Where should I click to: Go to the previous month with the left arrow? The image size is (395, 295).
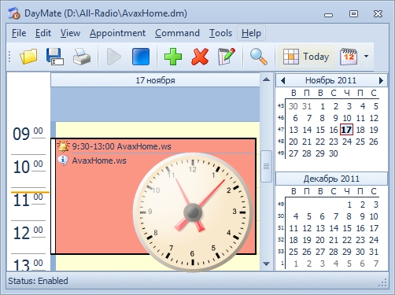pos(282,80)
